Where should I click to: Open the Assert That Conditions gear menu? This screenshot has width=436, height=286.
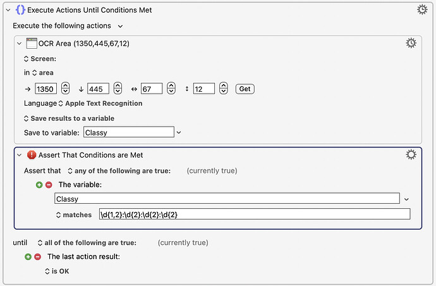[x=411, y=154]
